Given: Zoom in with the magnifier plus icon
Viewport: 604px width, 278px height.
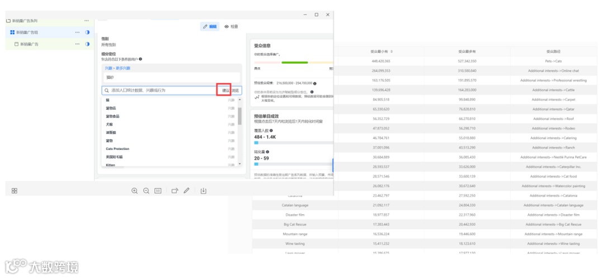Looking at the screenshot, I should tap(134, 191).
